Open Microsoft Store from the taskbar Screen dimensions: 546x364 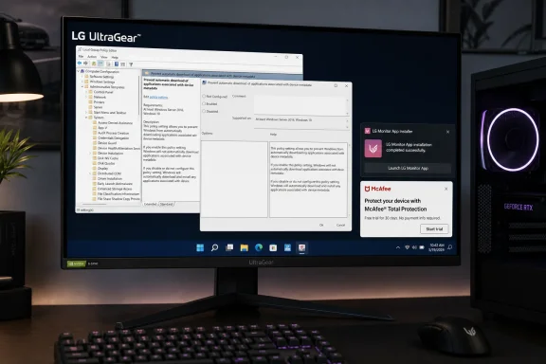tap(273, 247)
